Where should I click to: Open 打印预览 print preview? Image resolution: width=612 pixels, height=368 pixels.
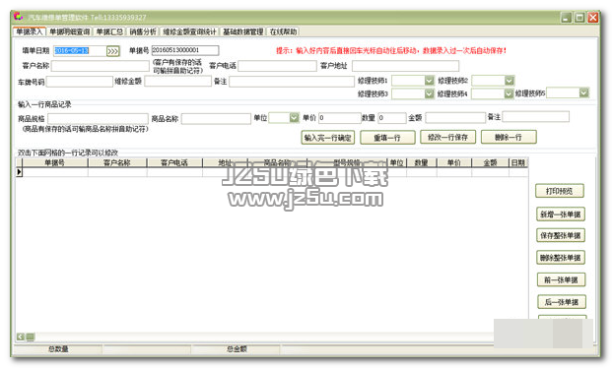pyautogui.click(x=560, y=191)
